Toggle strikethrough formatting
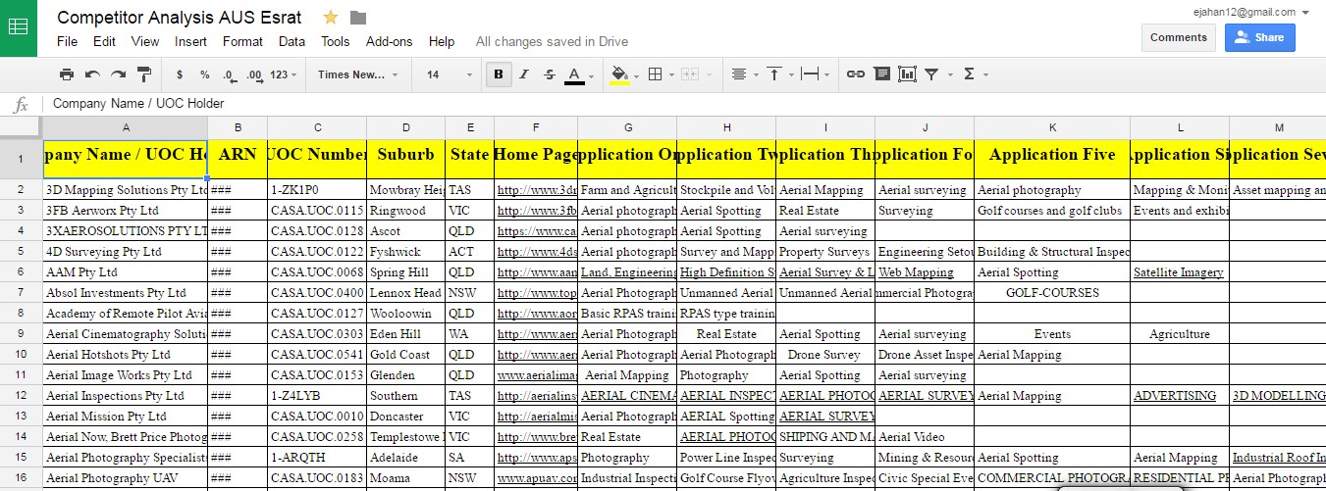Viewport: 1326px width, 491px height. (x=549, y=74)
